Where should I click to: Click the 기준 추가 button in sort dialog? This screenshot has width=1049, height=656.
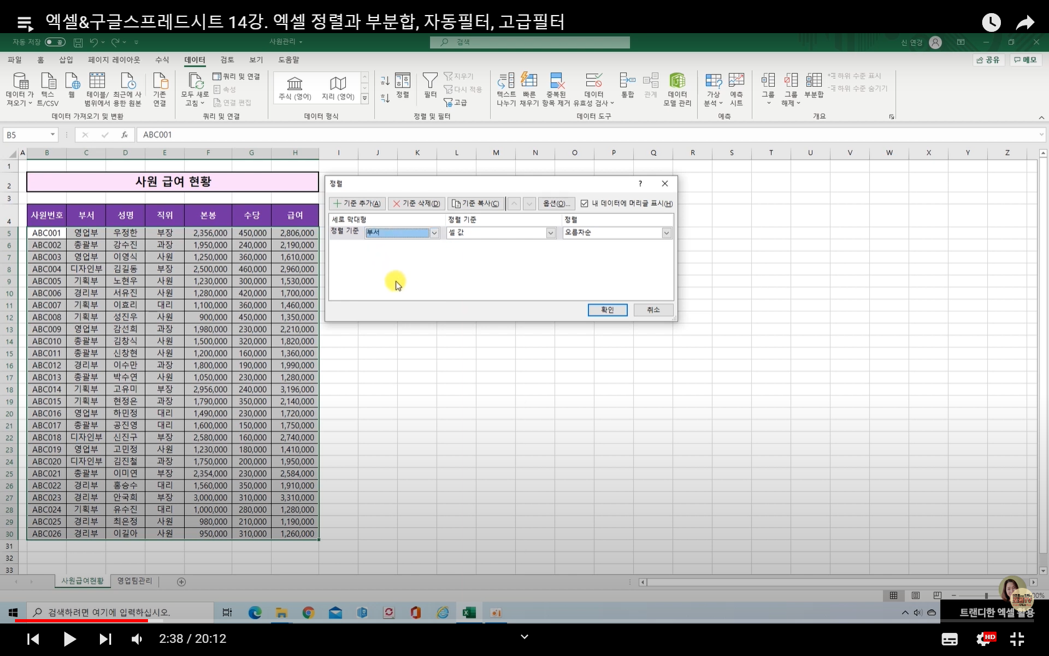(x=357, y=204)
